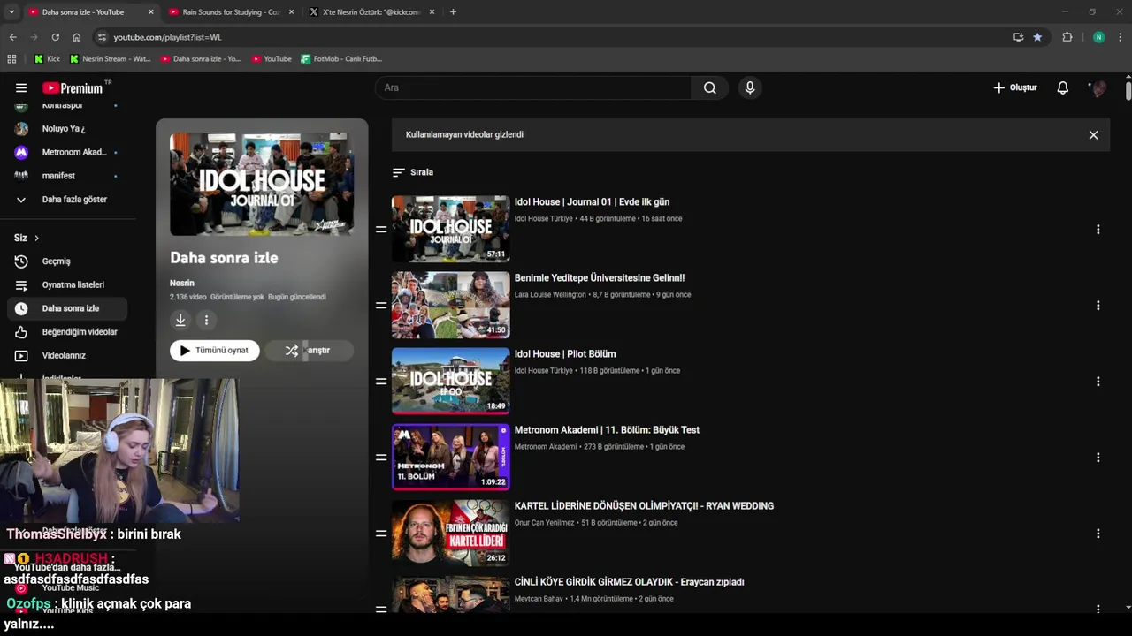Open Videolarınız in the sidebar
Image resolution: width=1132 pixels, height=636 pixels.
pyautogui.click(x=68, y=356)
